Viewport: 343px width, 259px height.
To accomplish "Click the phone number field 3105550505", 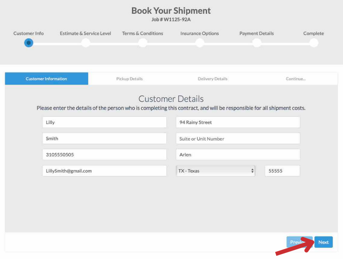I will click(x=104, y=155).
